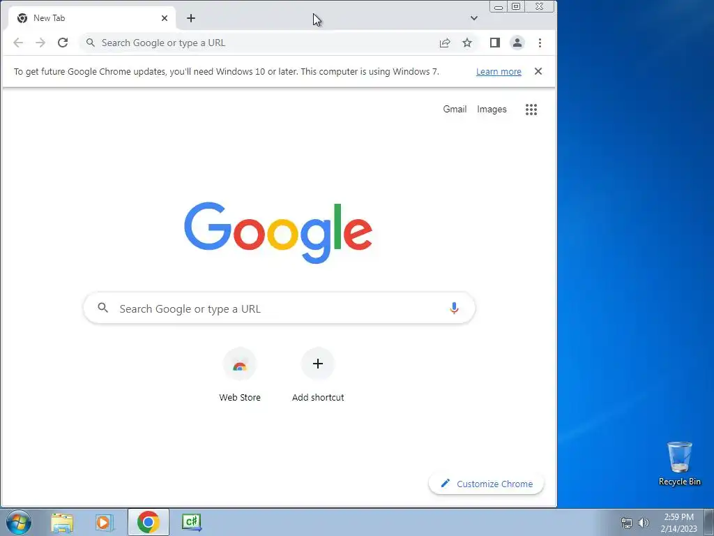Open the profile avatar menu
Screen dimensions: 714x536
click(x=517, y=43)
